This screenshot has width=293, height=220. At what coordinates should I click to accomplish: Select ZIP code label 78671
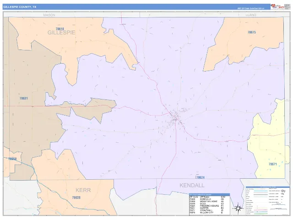[x=272, y=164]
